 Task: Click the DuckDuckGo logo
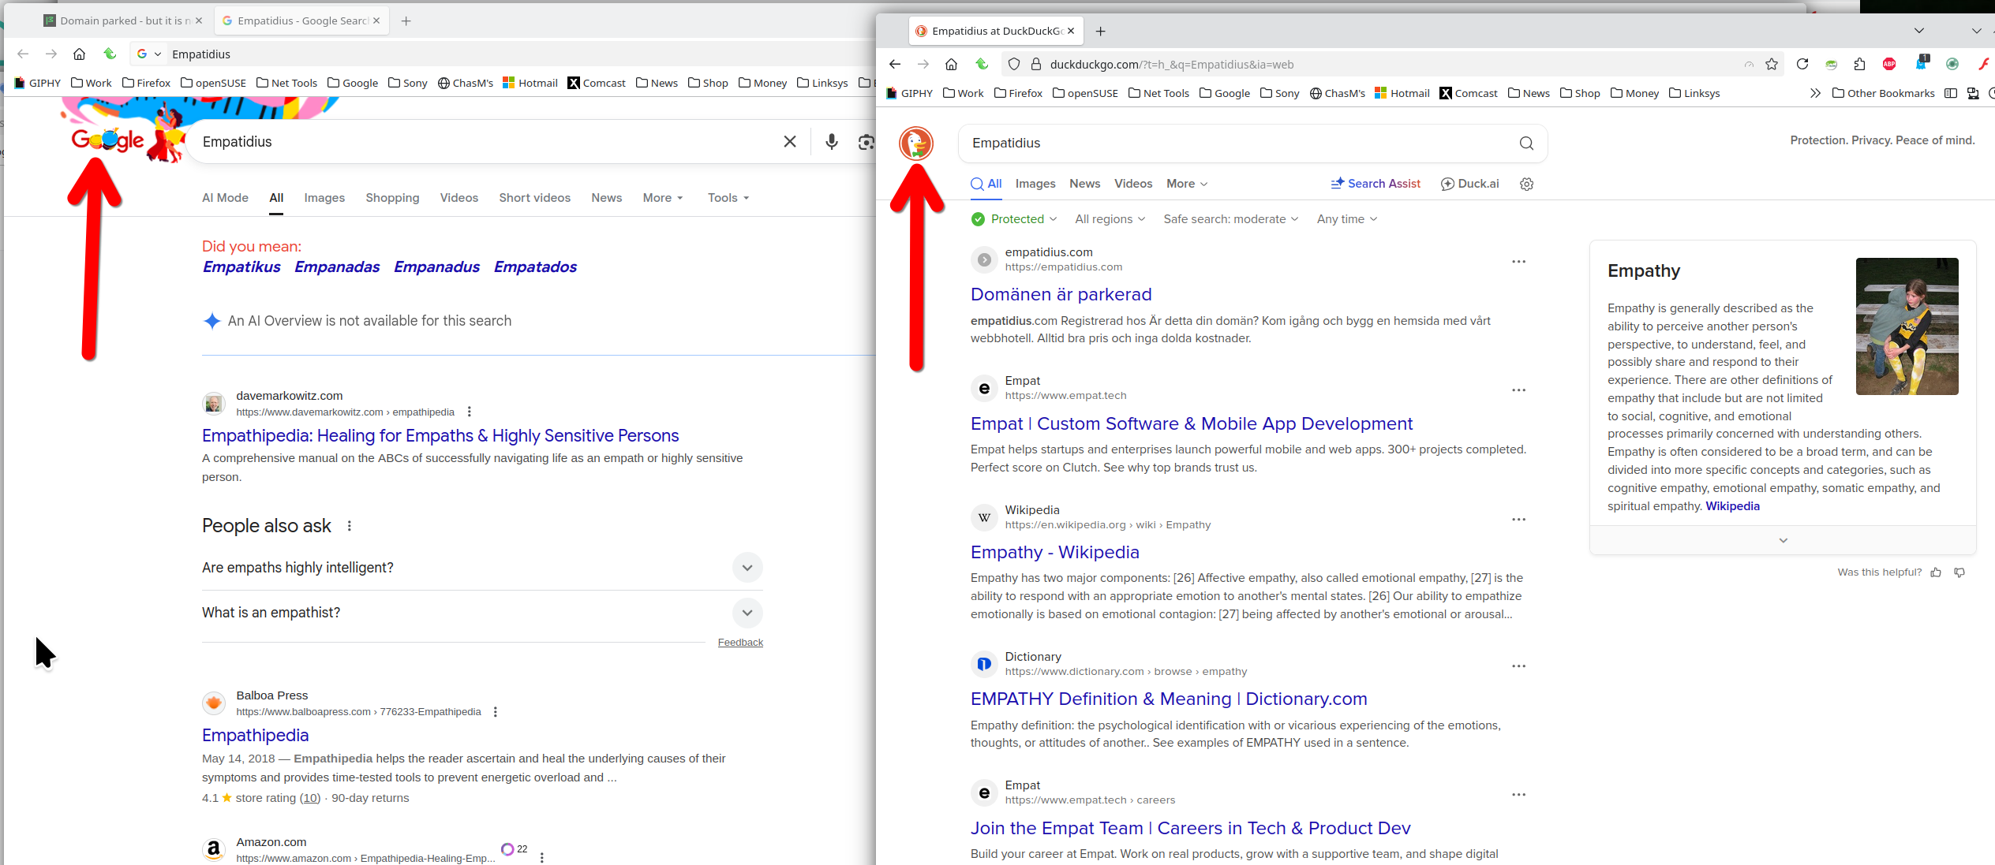[915, 144]
